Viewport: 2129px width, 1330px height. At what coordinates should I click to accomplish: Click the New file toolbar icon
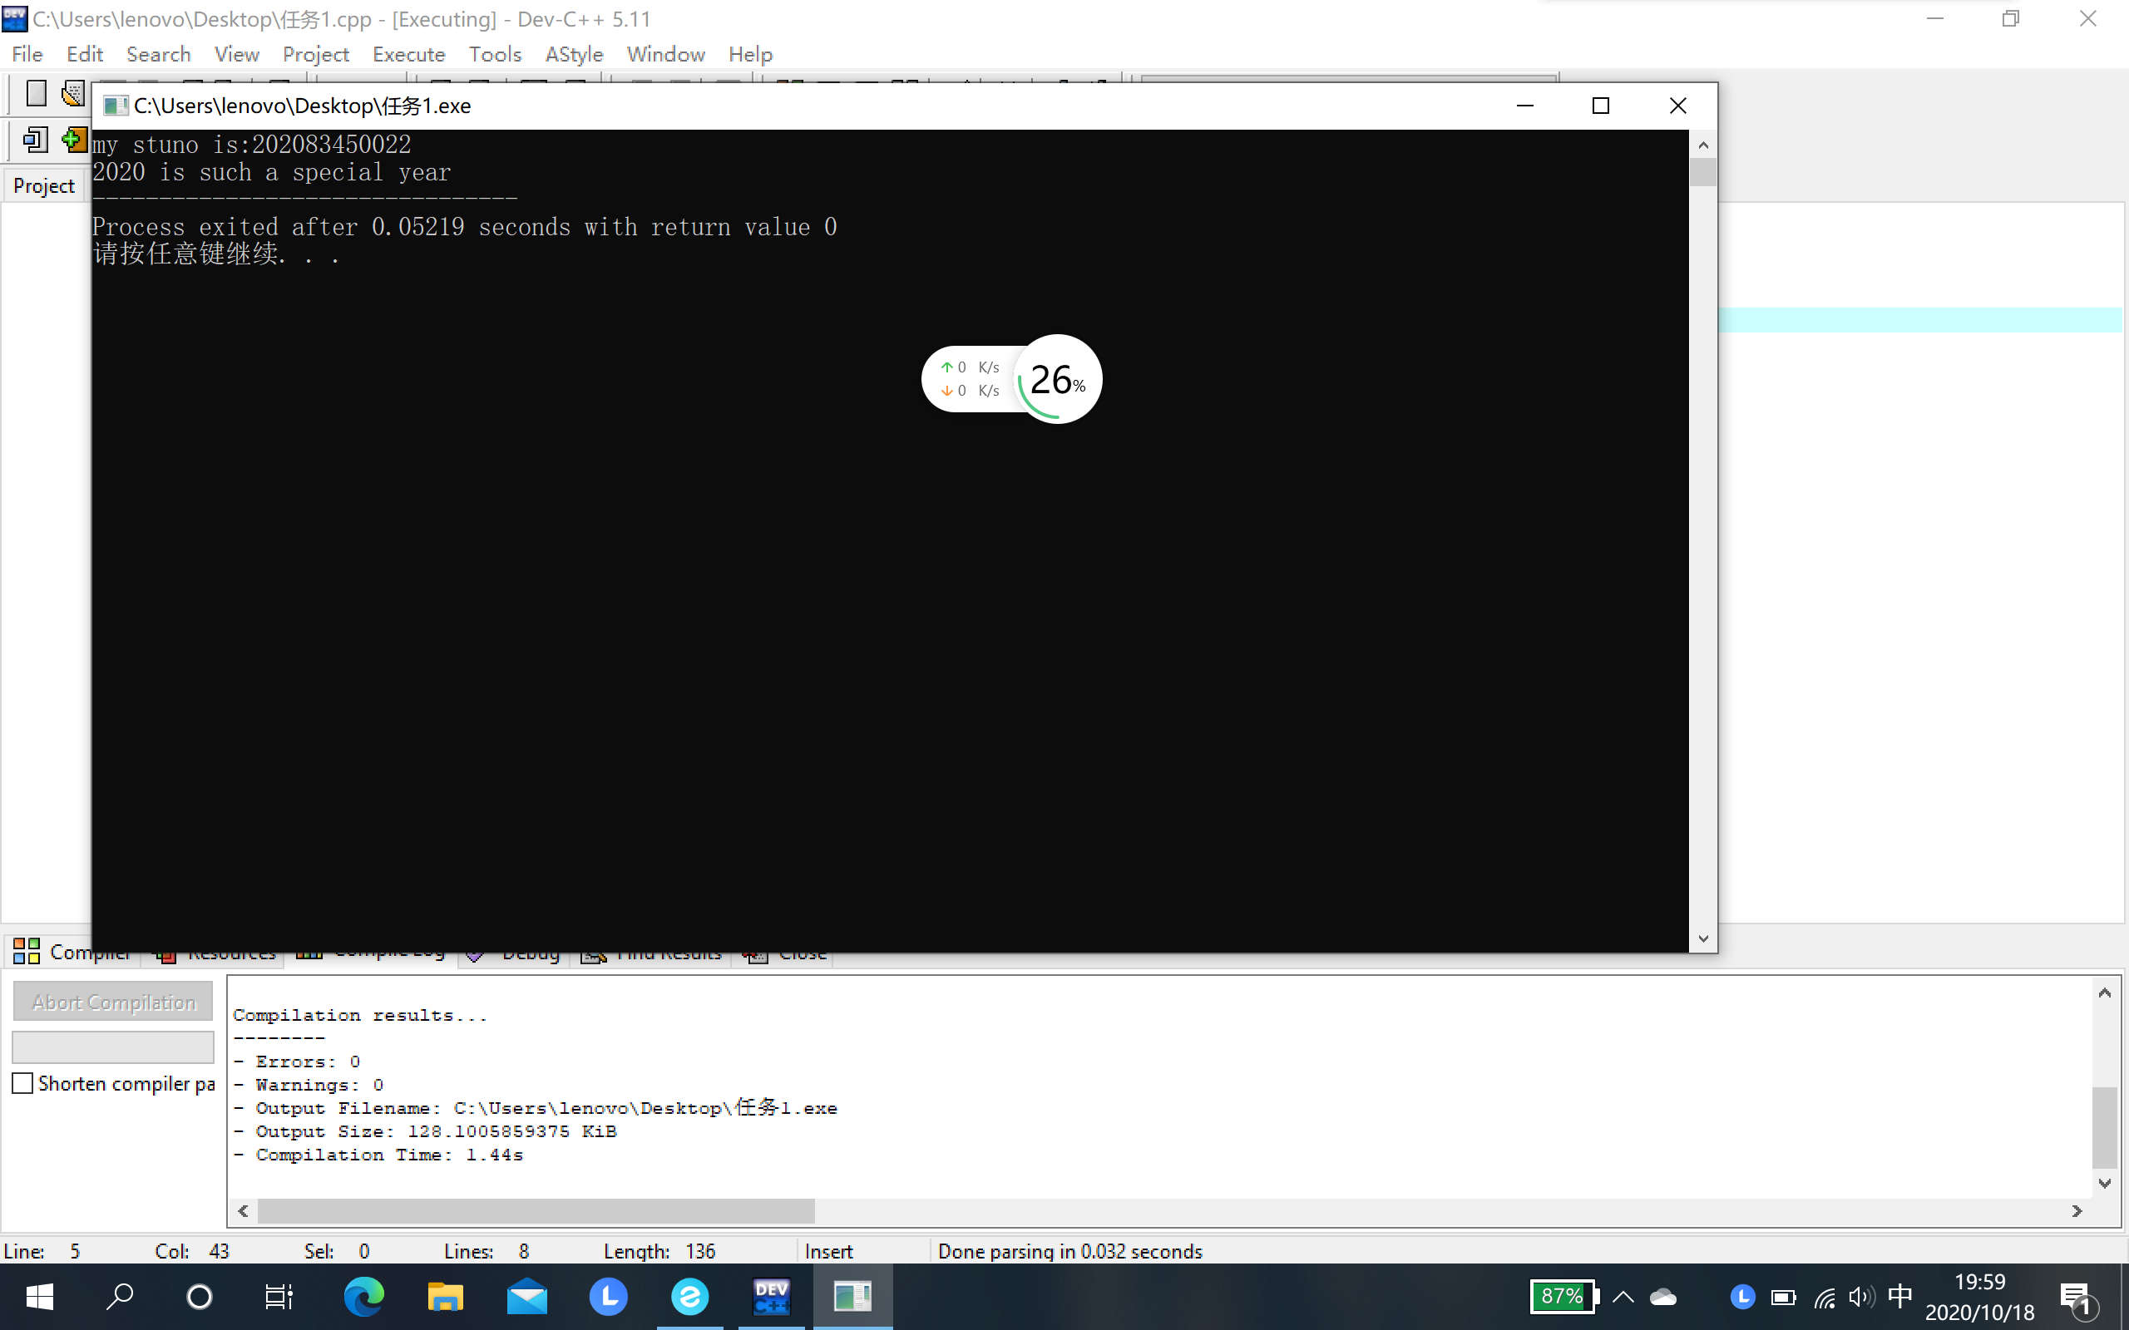(36, 92)
